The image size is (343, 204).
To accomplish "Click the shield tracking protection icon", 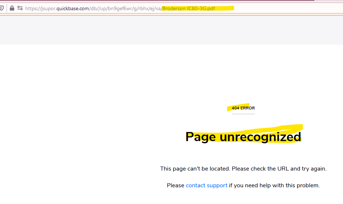I will [x=1, y=8].
